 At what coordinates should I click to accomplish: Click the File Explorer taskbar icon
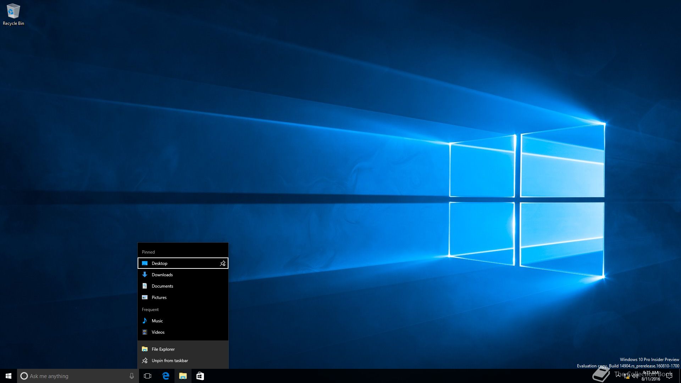[x=183, y=376]
